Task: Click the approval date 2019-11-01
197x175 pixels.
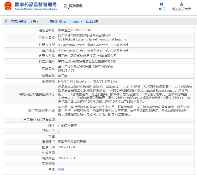Action: [67, 147]
